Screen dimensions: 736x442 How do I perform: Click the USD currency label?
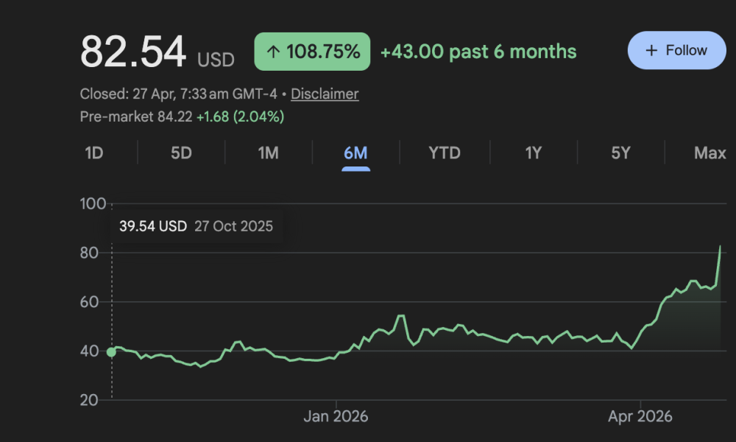point(216,60)
